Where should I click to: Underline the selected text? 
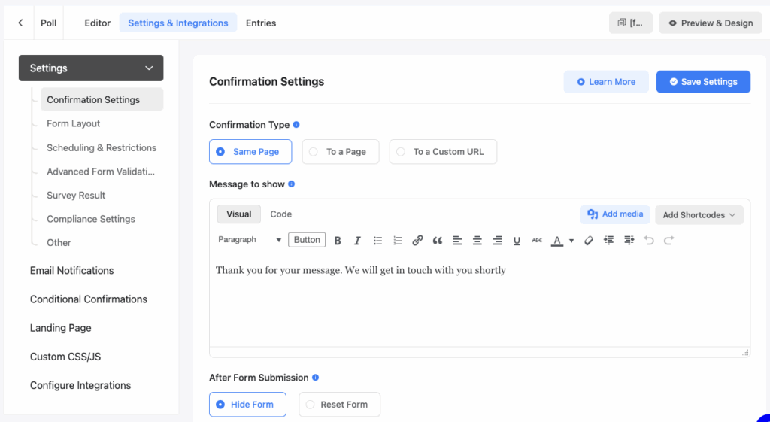[517, 241]
